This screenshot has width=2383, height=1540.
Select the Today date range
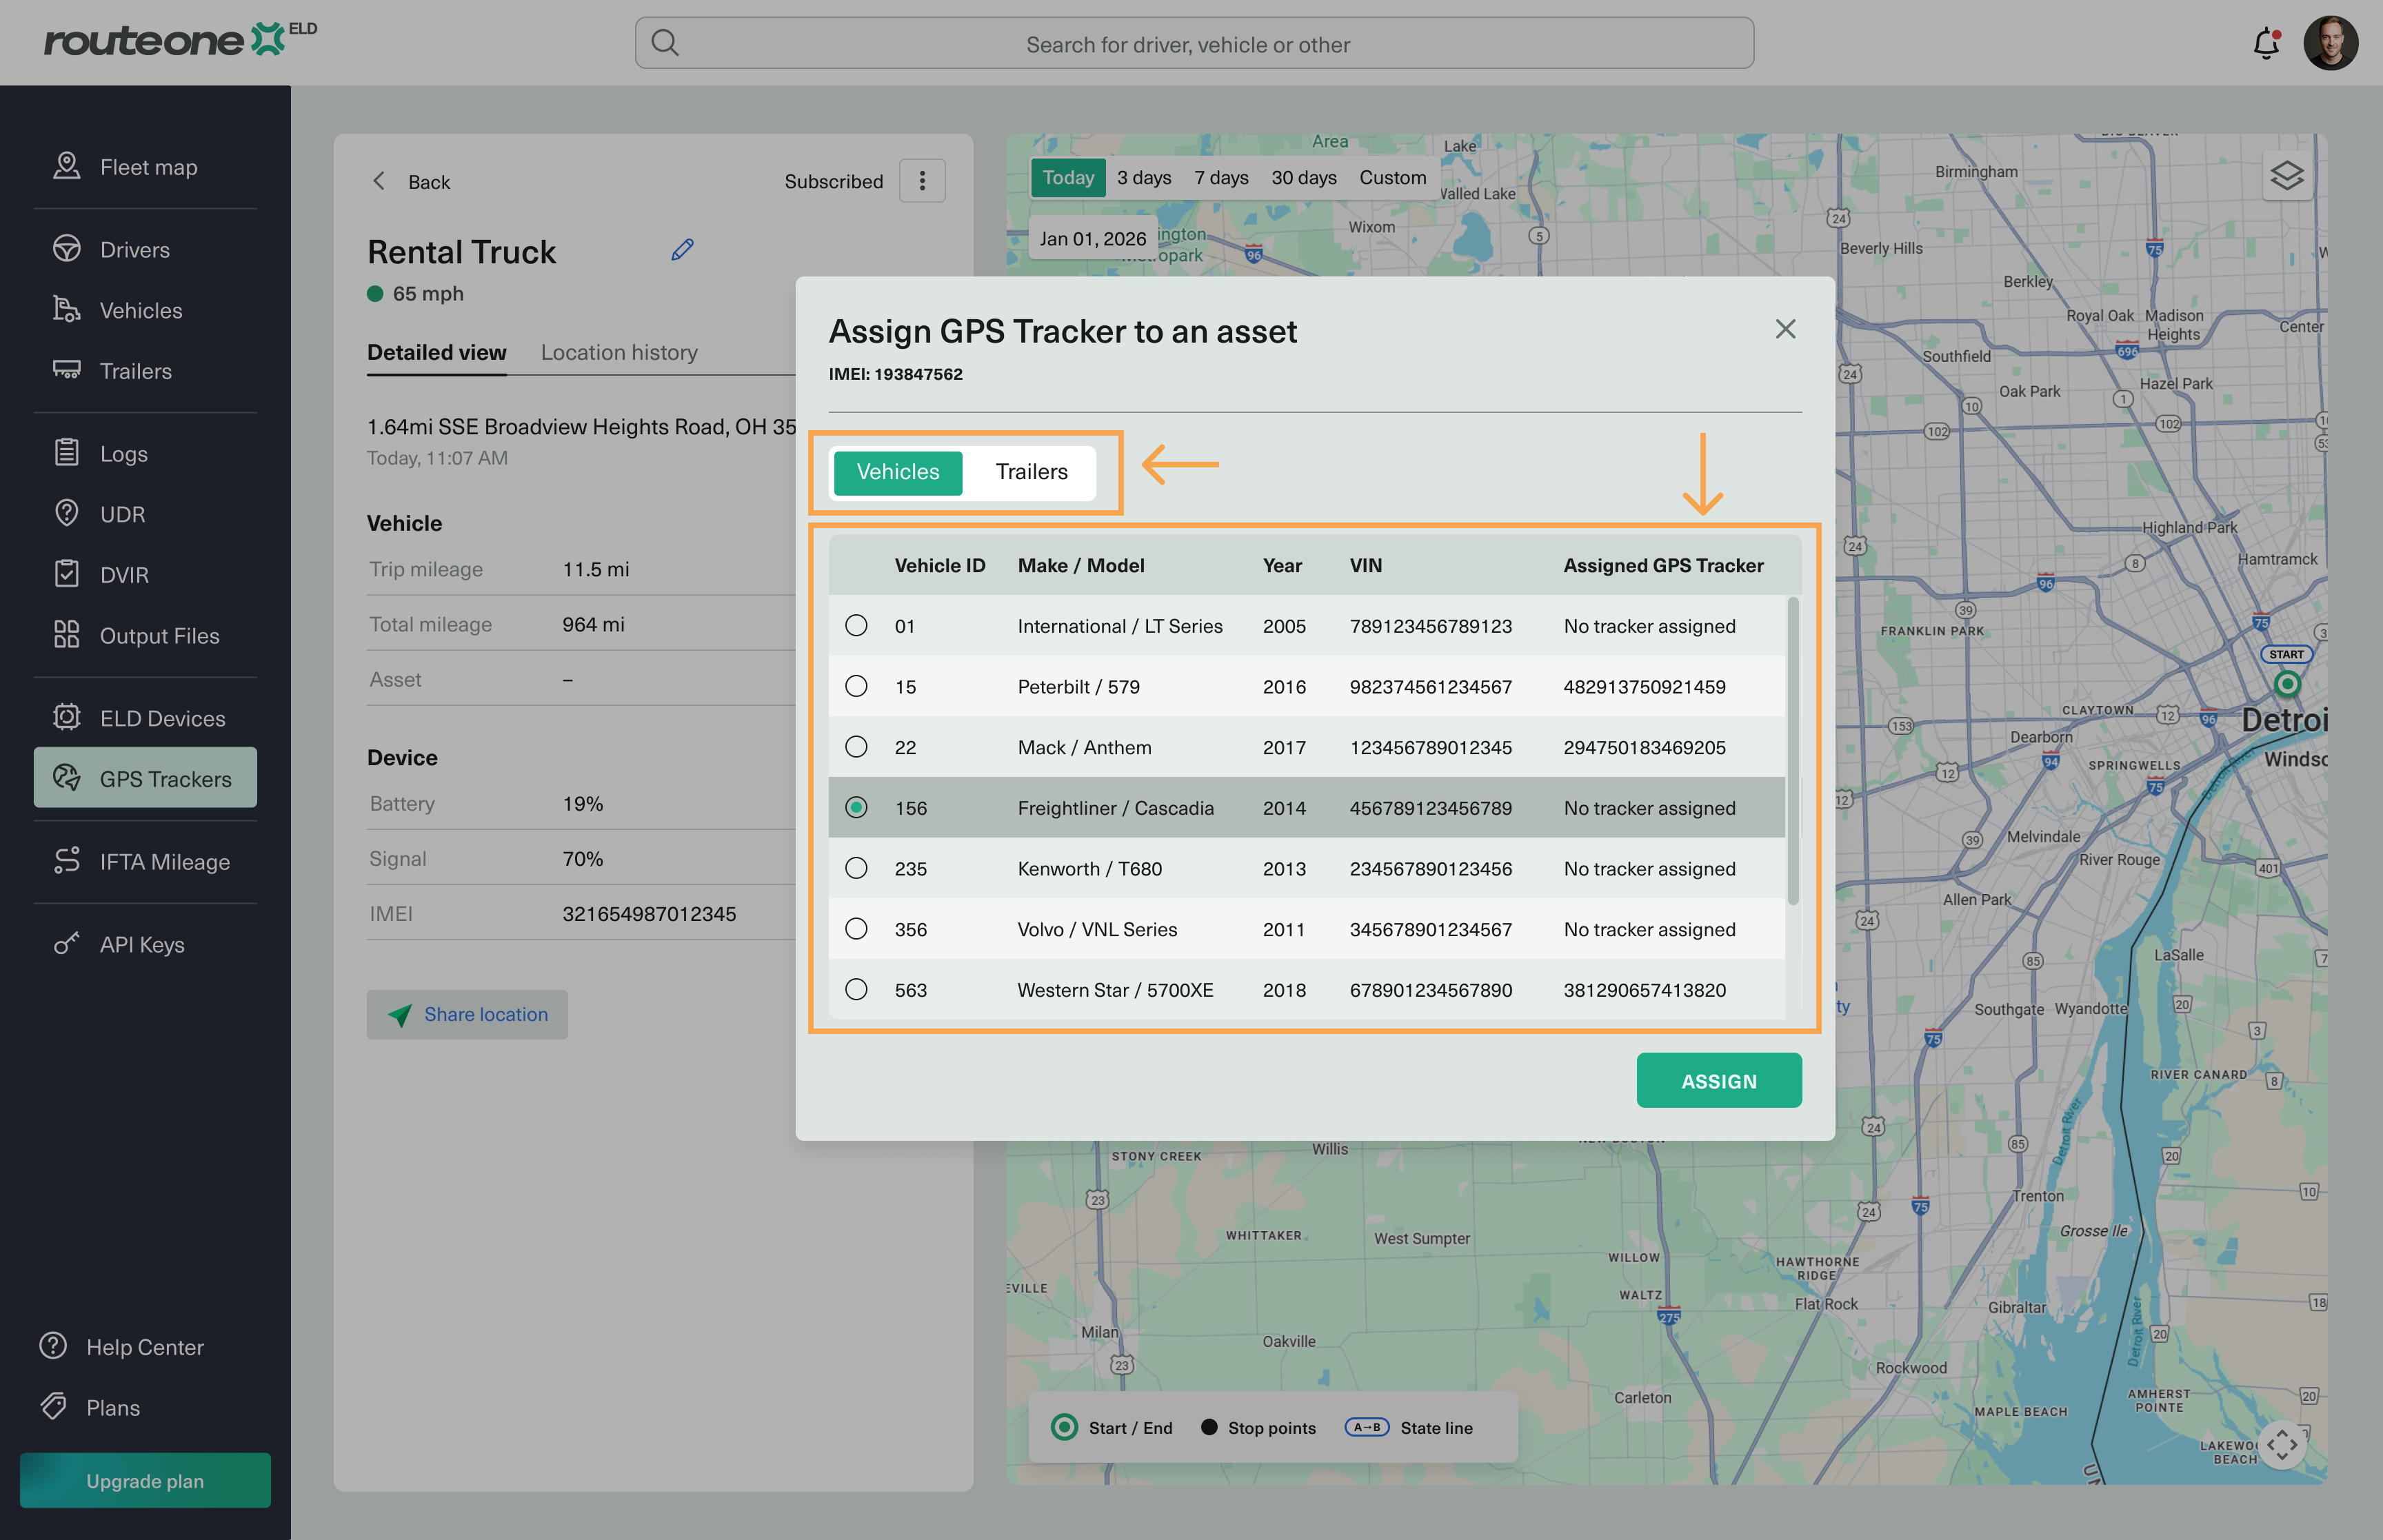[x=1068, y=177]
